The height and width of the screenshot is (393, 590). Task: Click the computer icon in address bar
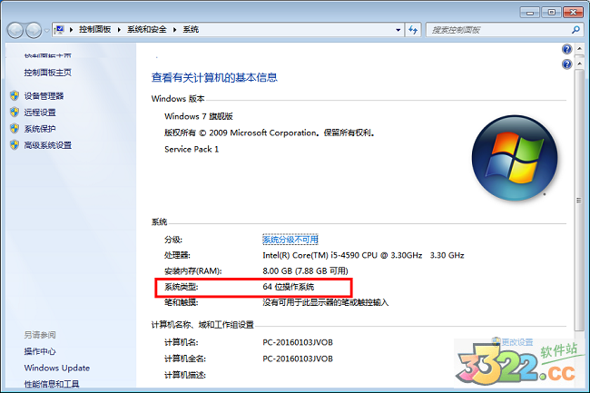pos(59,30)
